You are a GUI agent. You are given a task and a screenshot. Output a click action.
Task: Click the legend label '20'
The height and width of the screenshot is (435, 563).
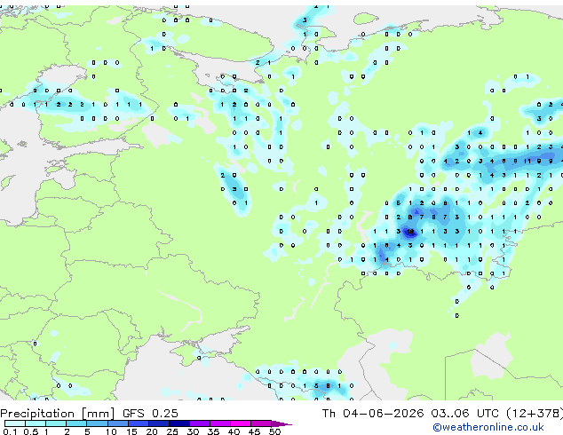pos(152,431)
